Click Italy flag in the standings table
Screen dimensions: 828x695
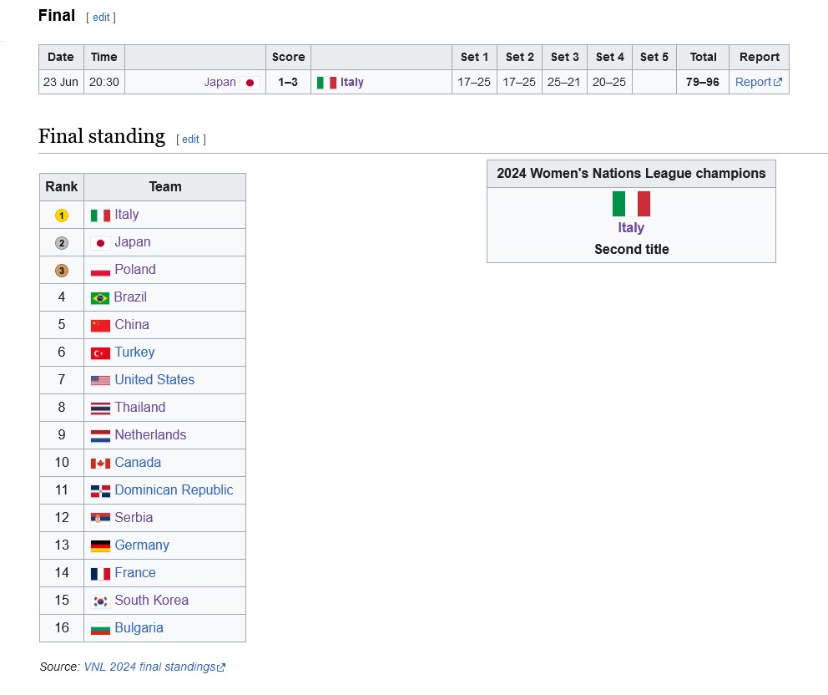[100, 216]
